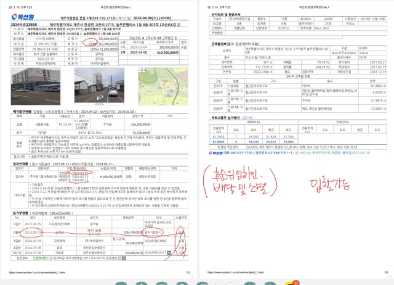The height and width of the screenshot is (285, 394).
Task: Click the 제주신용보증재단 가압류 row
Action: [99, 252]
